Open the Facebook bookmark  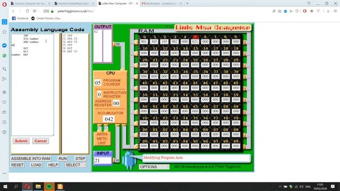click(x=20, y=19)
